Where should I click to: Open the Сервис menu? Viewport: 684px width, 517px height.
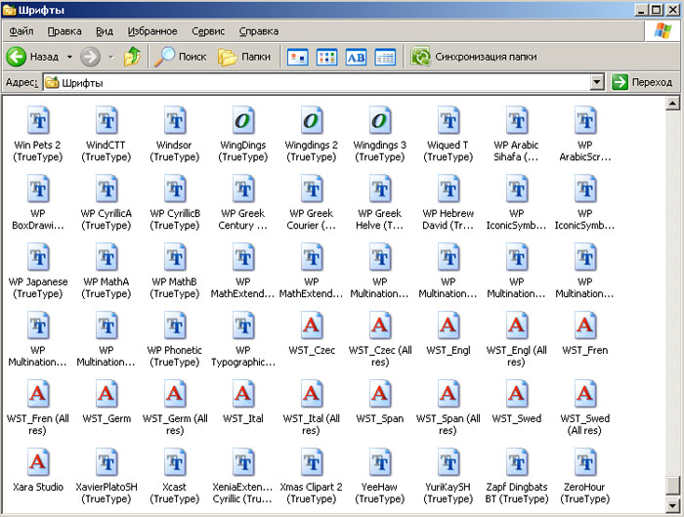click(x=207, y=31)
